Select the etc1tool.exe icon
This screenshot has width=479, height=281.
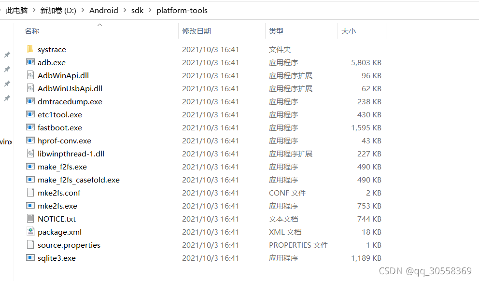[x=30, y=114]
